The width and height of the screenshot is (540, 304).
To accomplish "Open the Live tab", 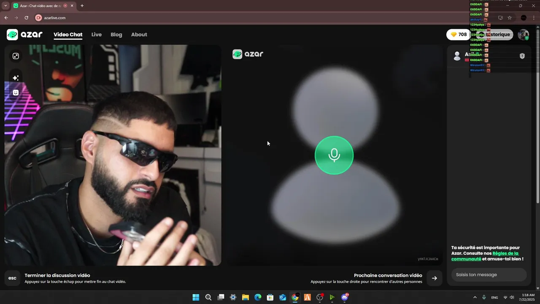I will (97, 35).
